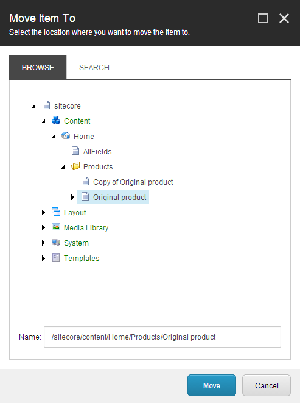Expand the Templates tree node
The image size is (300, 403).
[x=43, y=258]
